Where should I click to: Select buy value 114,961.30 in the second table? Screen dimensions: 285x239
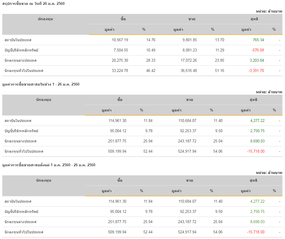coord(117,120)
